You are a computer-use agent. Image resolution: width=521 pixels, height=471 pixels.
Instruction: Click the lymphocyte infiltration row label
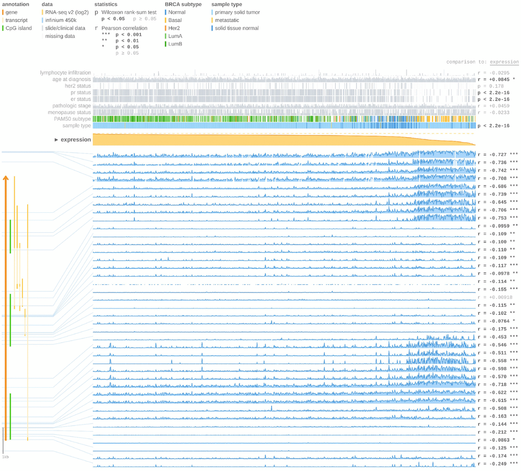[x=65, y=73]
